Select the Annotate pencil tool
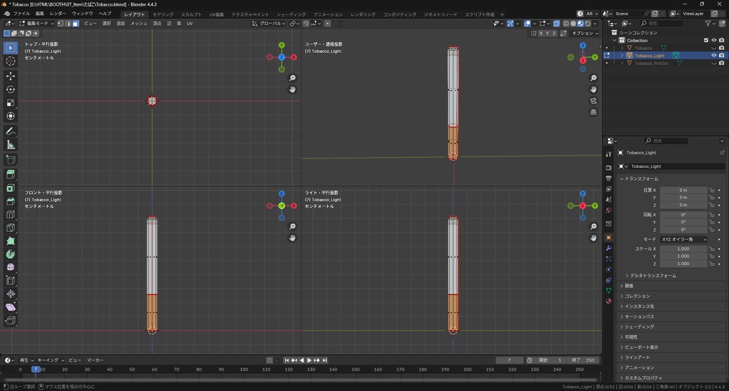The width and height of the screenshot is (729, 391). [x=10, y=132]
